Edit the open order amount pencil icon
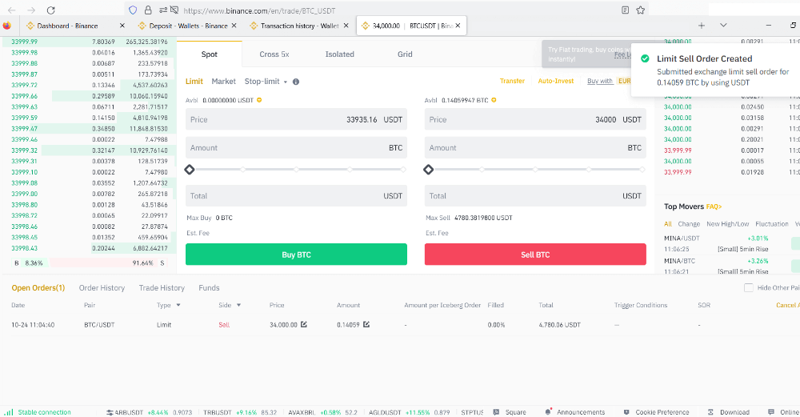The image size is (800, 417). (x=366, y=324)
